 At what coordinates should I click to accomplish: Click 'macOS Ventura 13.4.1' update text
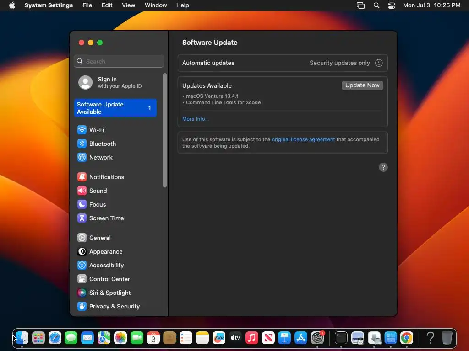pyautogui.click(x=212, y=96)
